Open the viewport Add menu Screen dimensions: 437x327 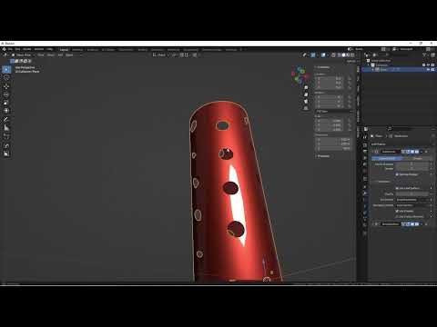coord(60,55)
